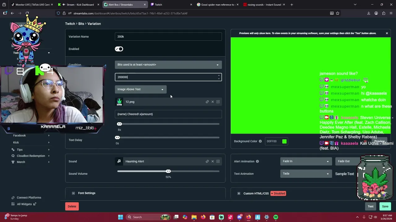Switch to the Twitch browser tab
The image size is (396, 222).
[171, 5]
